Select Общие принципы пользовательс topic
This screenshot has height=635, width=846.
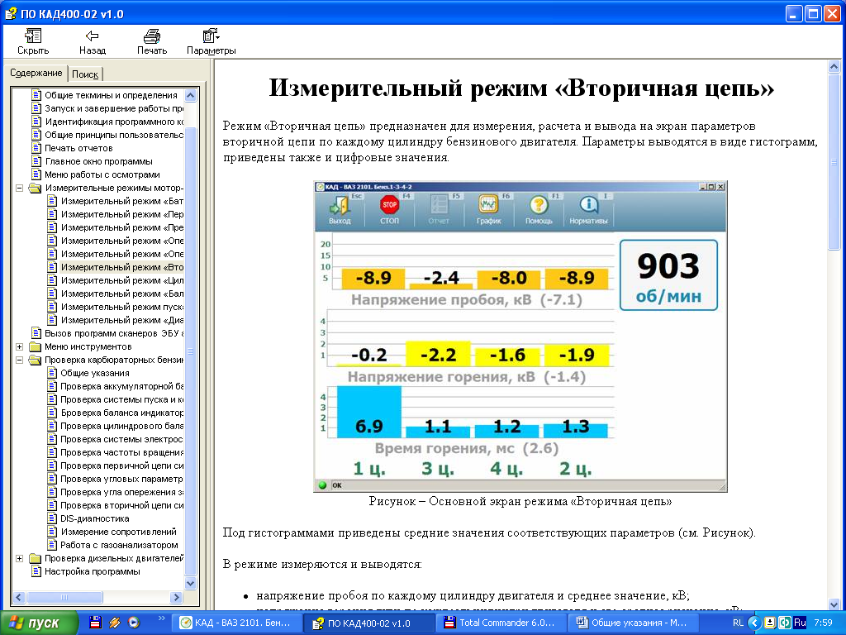tap(114, 135)
